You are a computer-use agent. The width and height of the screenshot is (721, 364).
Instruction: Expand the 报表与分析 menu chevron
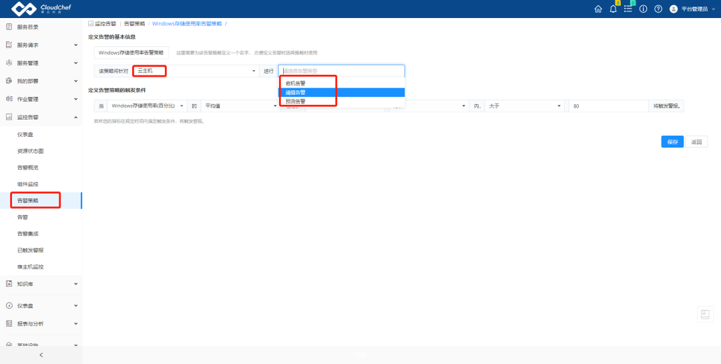tap(76, 323)
